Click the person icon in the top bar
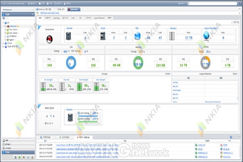The image size is (243, 162). pos(65,3)
